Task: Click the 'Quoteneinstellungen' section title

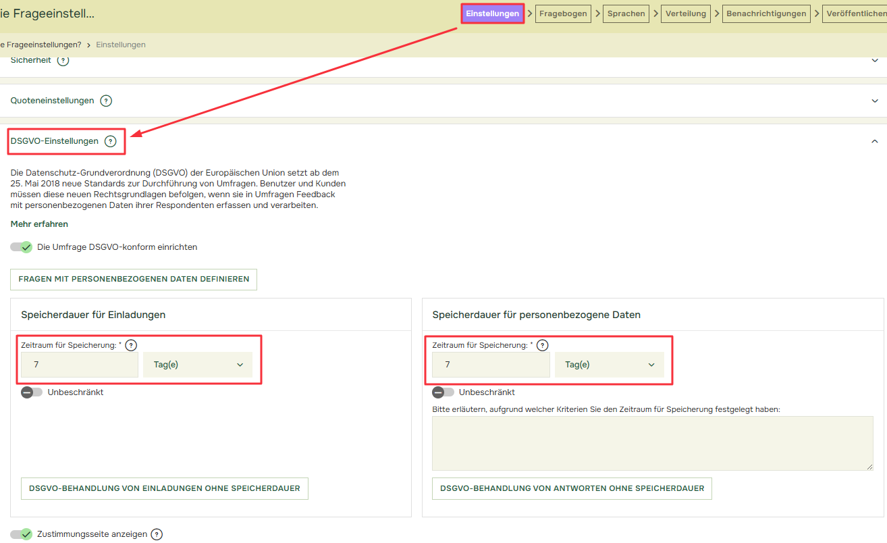Action: coord(52,101)
